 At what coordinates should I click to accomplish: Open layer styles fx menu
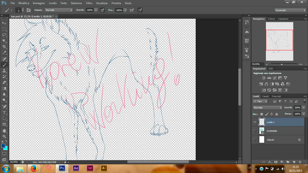click(270, 162)
